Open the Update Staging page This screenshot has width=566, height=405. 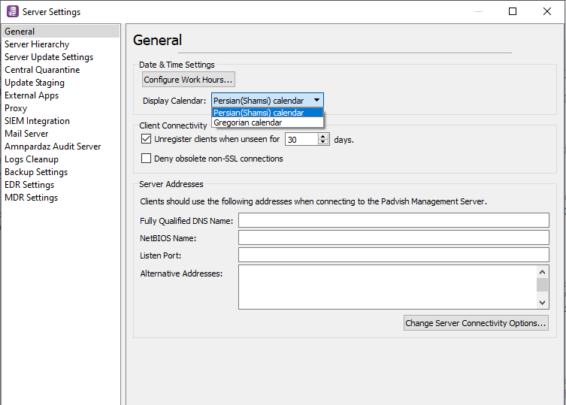point(35,83)
